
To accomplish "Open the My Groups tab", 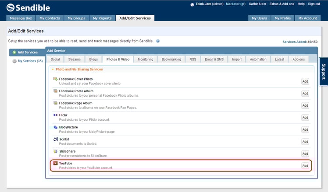I will pos(77,18).
